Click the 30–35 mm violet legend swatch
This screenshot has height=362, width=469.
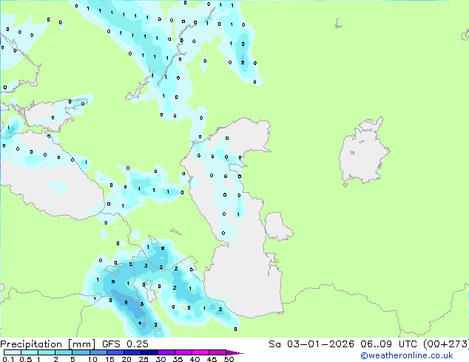(x=166, y=352)
